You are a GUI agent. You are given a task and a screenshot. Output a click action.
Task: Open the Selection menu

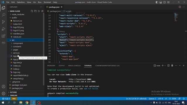pos(21,2)
